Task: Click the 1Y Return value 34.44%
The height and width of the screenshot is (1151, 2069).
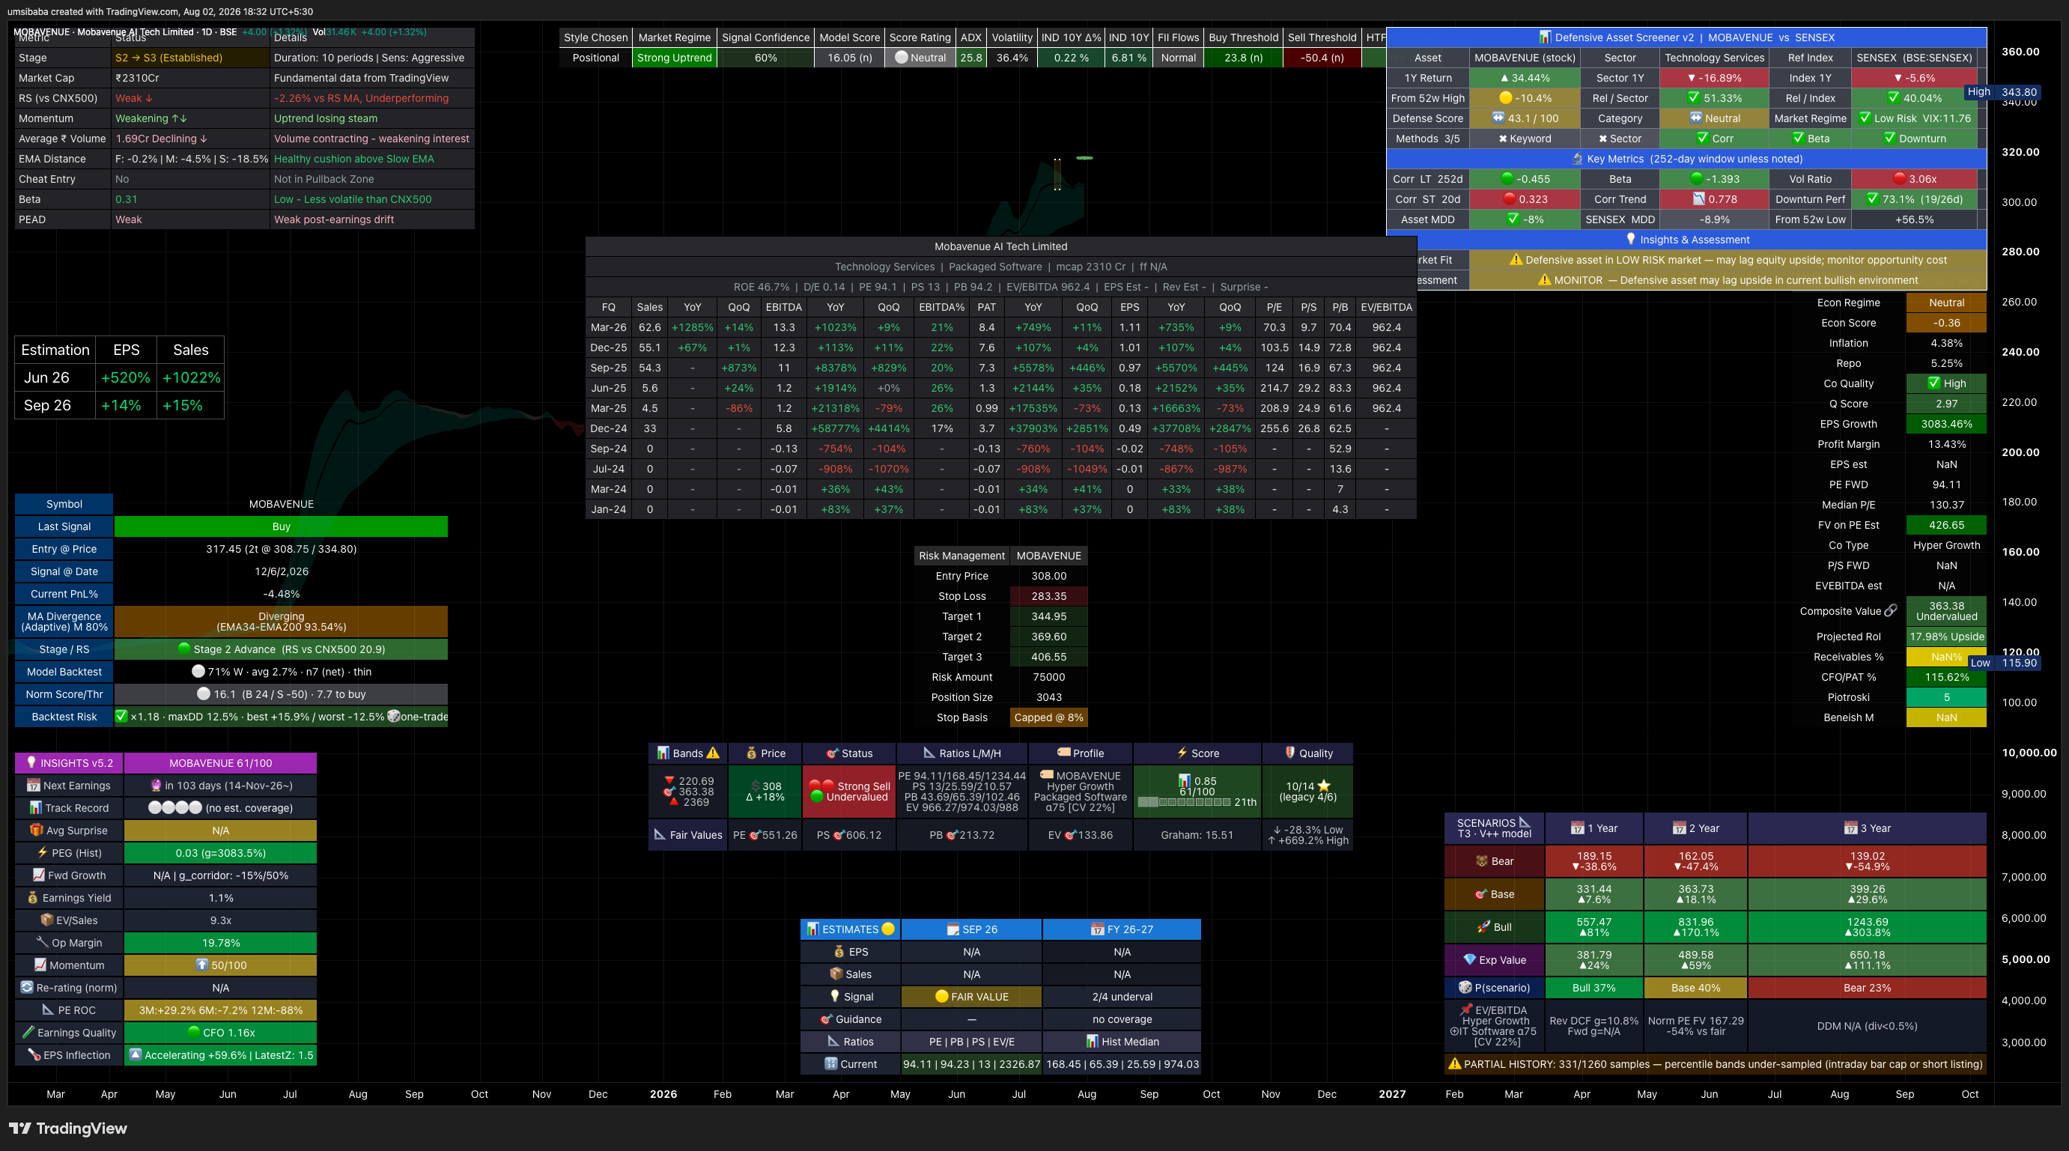Action: (1525, 78)
